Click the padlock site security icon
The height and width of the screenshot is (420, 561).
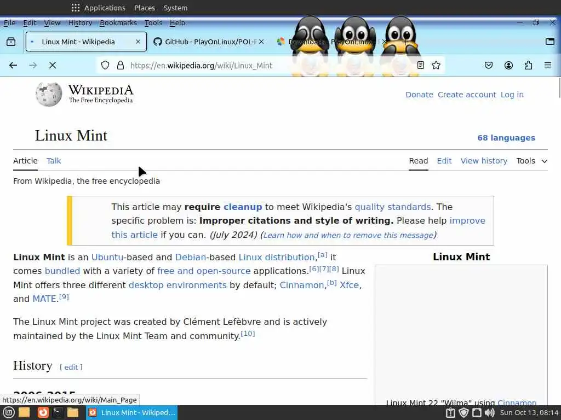121,66
